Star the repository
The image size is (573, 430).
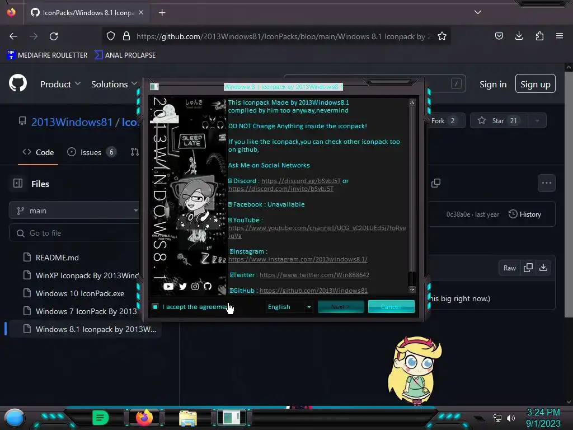coord(499,121)
